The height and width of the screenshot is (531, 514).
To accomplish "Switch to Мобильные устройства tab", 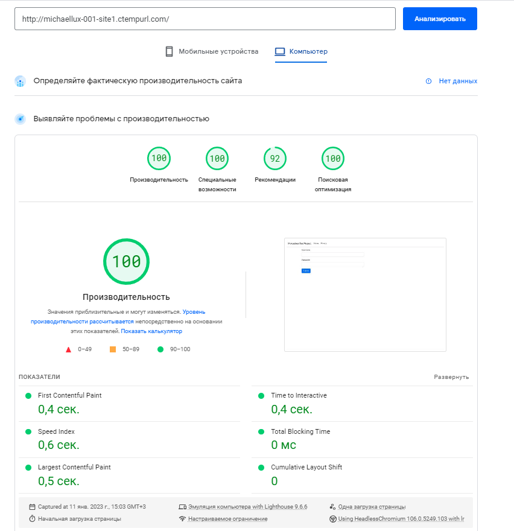I will (x=212, y=51).
